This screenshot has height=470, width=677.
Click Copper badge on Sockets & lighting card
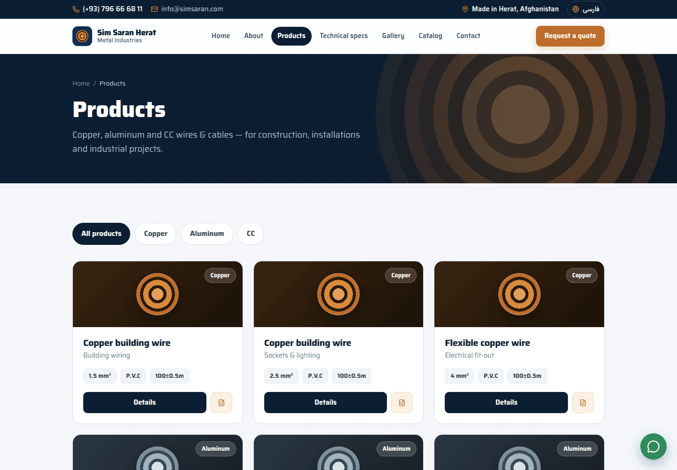(401, 275)
